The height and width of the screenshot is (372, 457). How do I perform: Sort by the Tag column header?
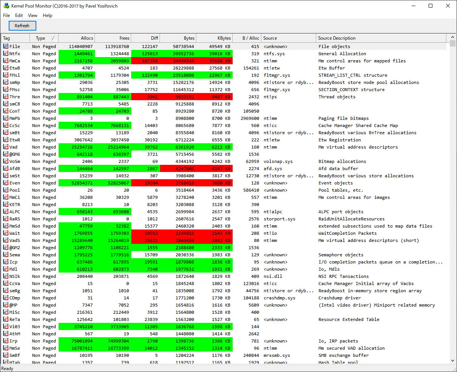(x=16, y=38)
